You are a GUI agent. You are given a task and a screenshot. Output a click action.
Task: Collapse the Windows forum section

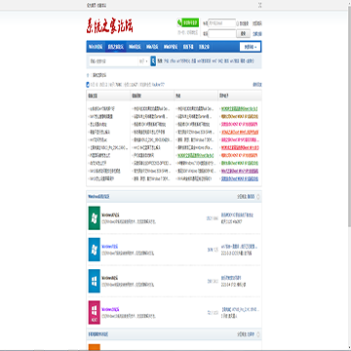pyautogui.click(x=258, y=197)
